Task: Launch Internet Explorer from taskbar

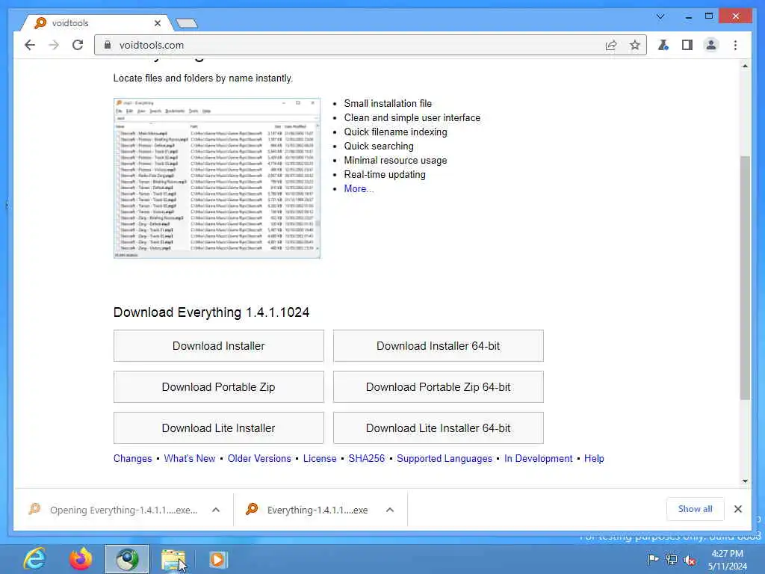Action: pos(34,559)
